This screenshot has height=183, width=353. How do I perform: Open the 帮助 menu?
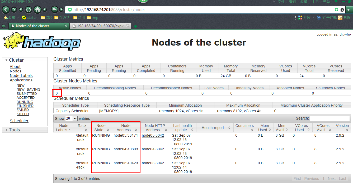[x=327, y=2]
